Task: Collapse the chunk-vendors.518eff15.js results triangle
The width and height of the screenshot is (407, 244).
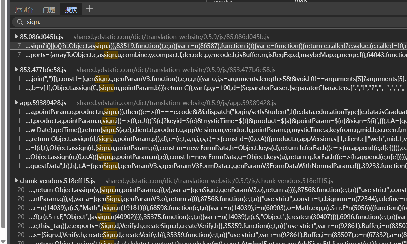Action: 16,181
